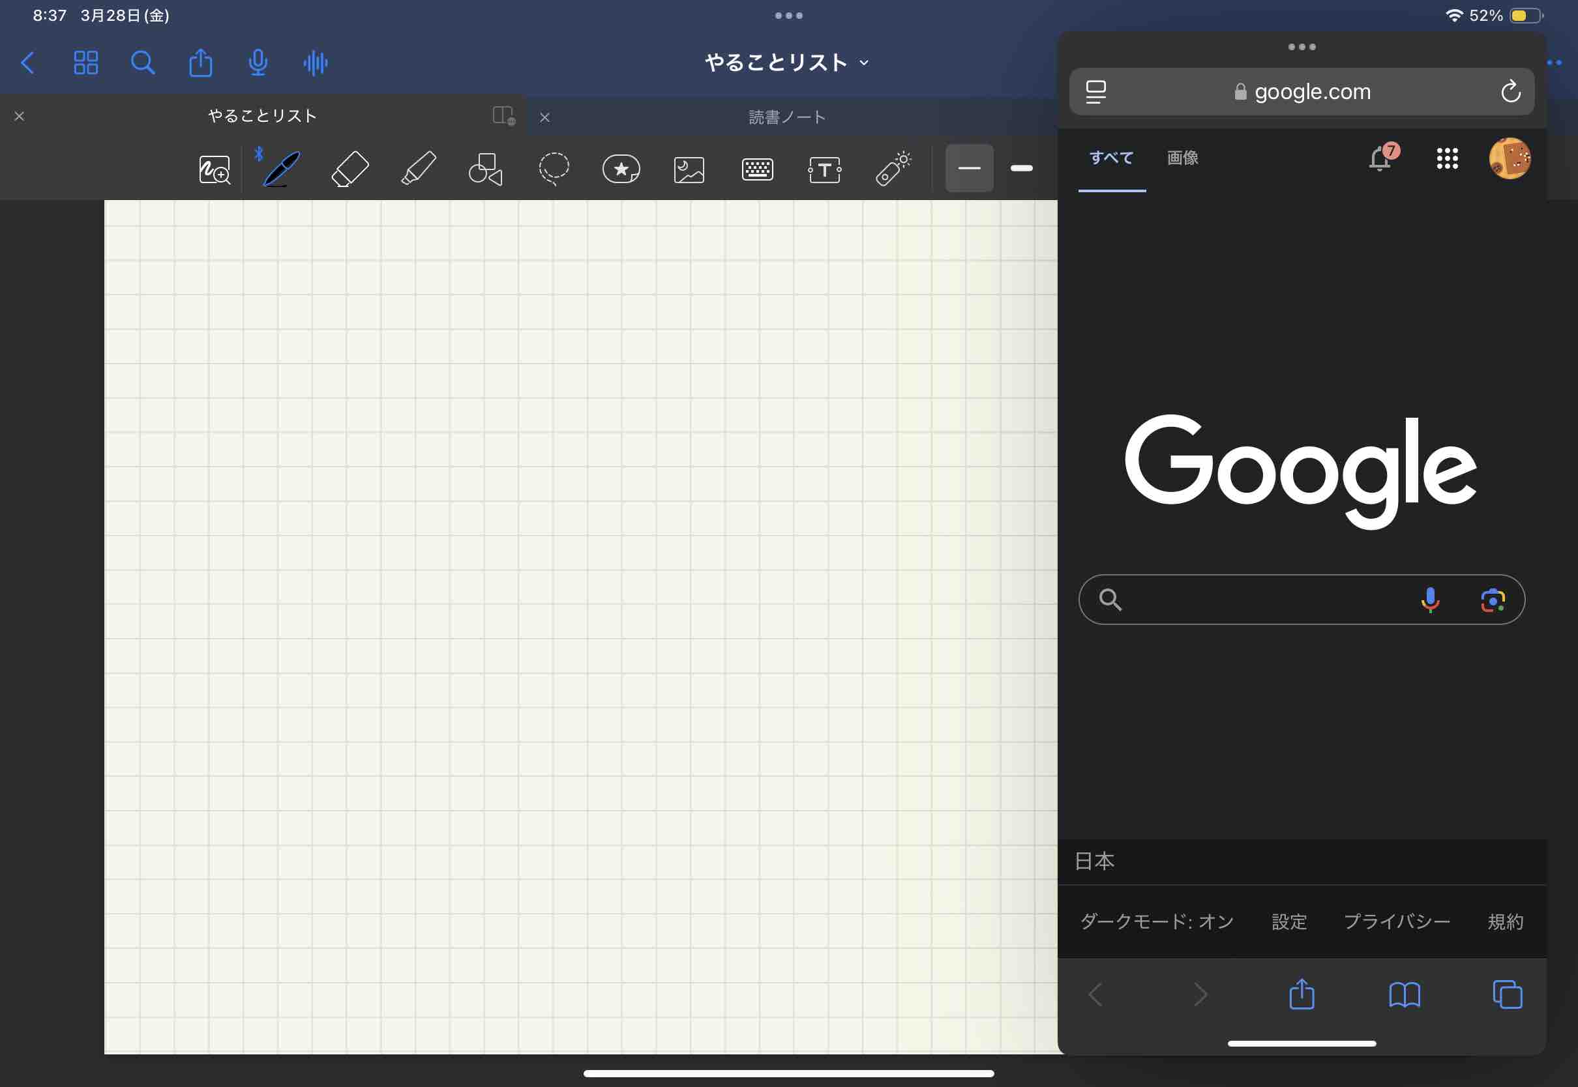Switch to the 画像 tab on Google
This screenshot has height=1087, width=1578.
click(x=1182, y=158)
